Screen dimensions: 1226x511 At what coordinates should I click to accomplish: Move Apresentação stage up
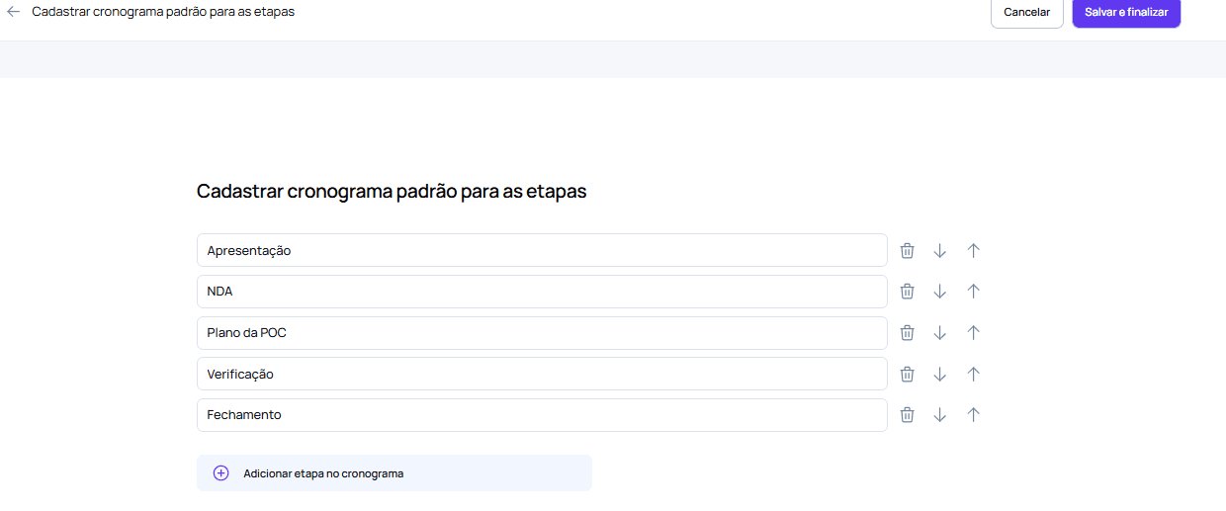click(973, 250)
